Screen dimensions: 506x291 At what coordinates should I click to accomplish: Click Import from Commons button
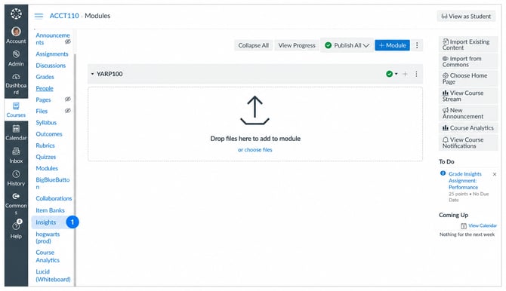(x=468, y=62)
